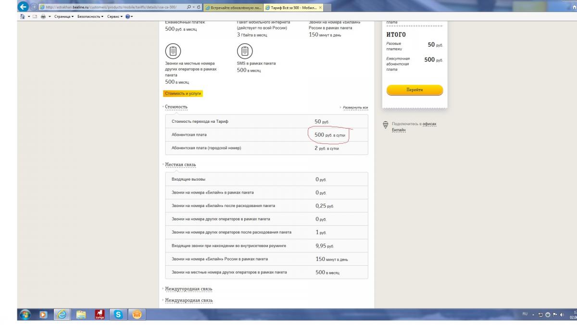Select the 'Стоимость и услуги' yellow tab
Viewport: 577px width, 325px height.
[x=183, y=93]
